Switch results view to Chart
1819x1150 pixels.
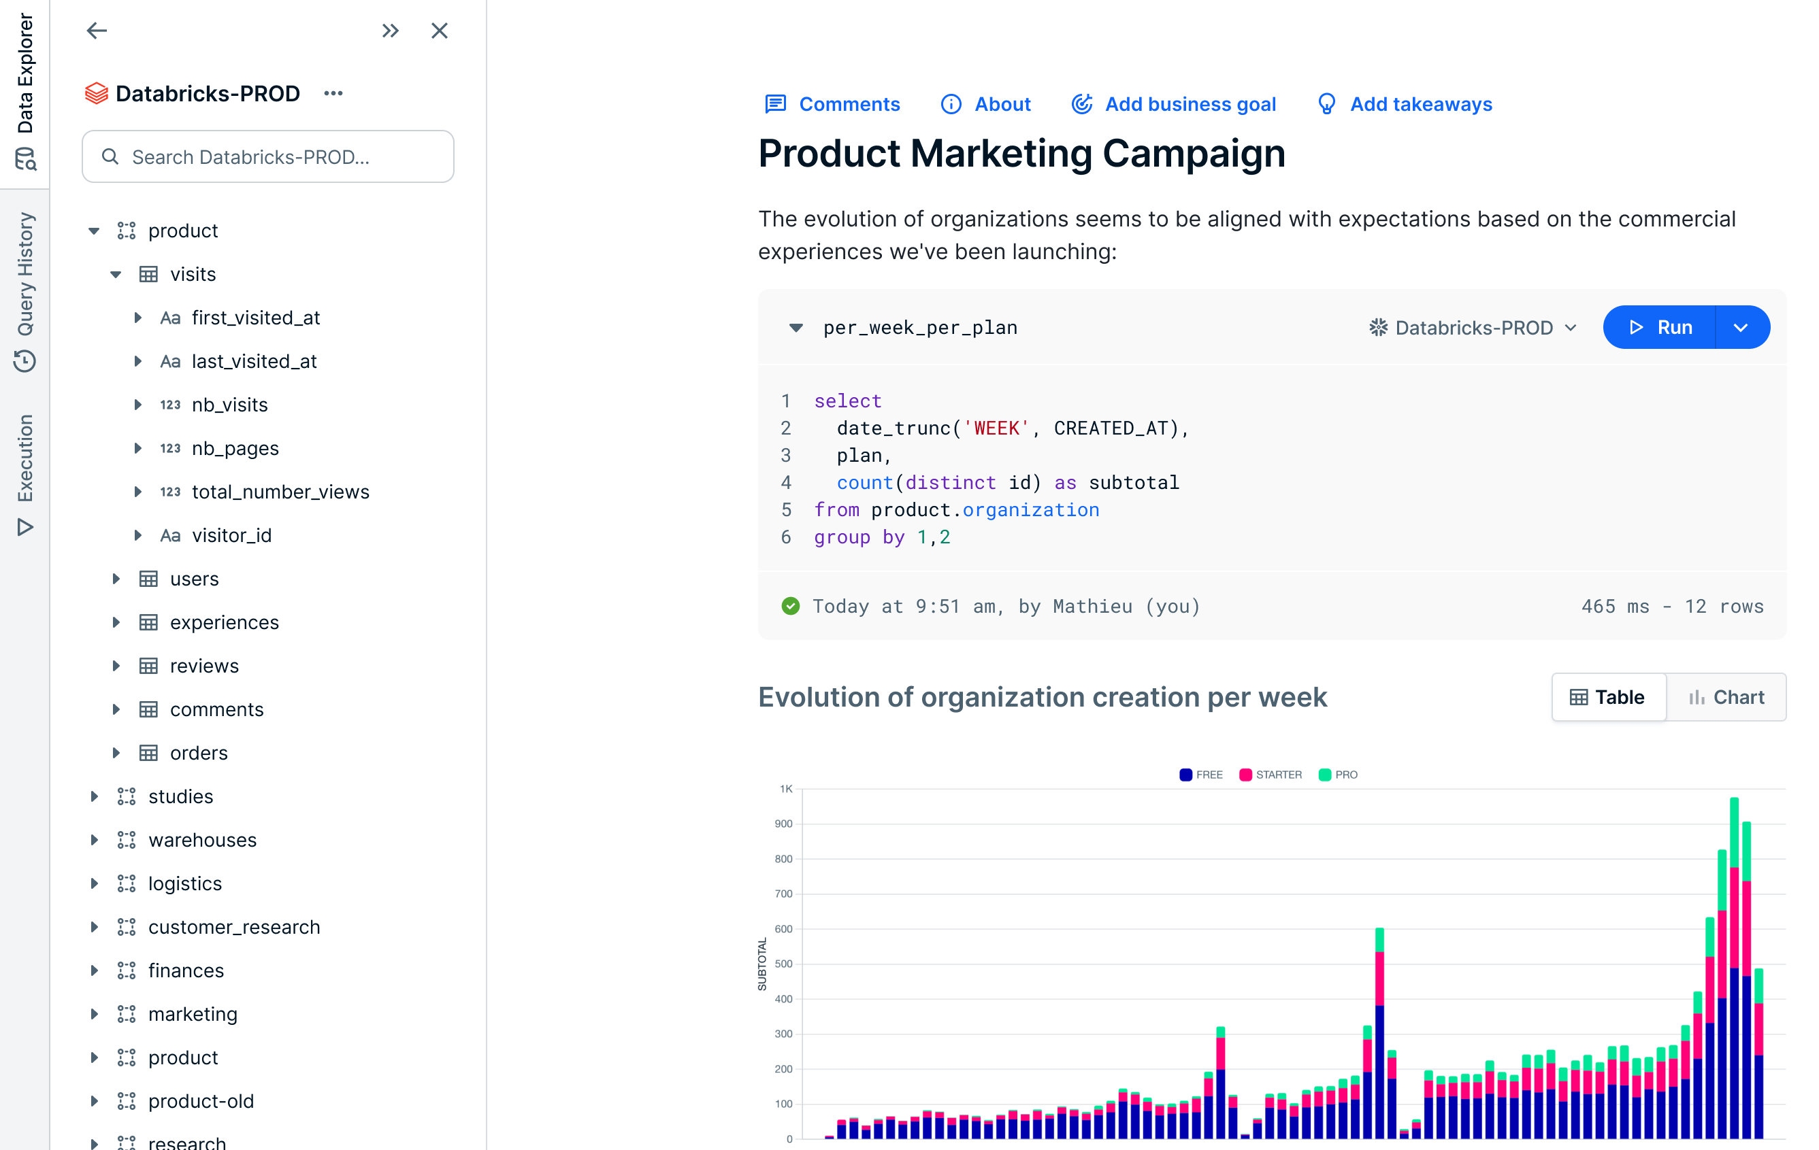point(1725,696)
